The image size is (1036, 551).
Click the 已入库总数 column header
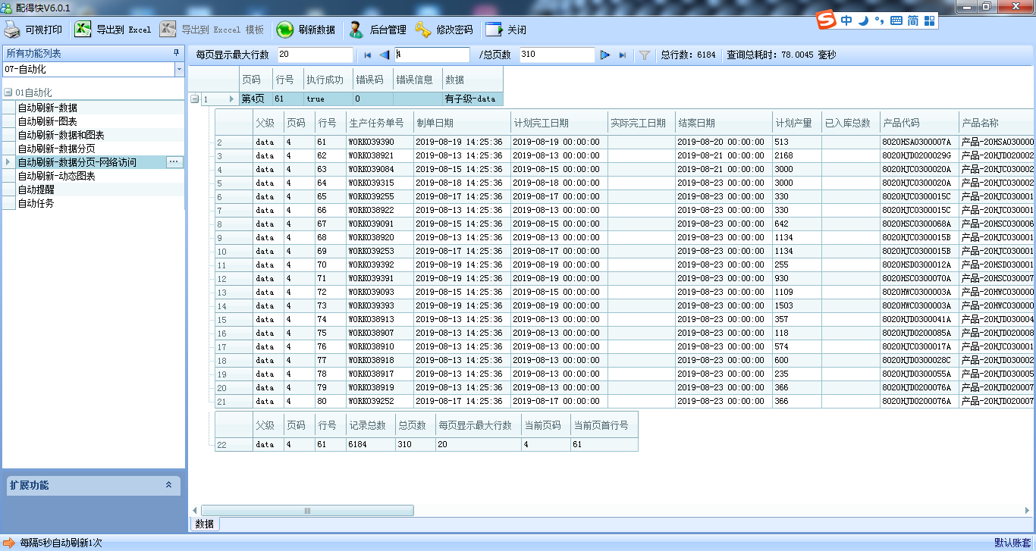[850, 123]
